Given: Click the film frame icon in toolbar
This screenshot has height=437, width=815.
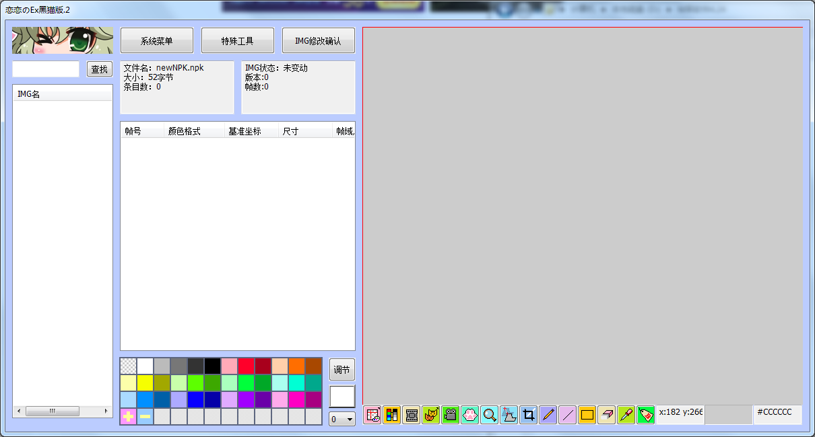Looking at the screenshot, I should pos(412,415).
